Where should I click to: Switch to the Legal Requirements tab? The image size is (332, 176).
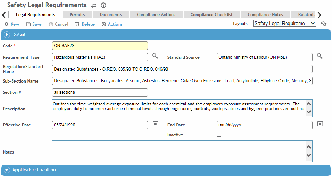pyautogui.click(x=36, y=15)
